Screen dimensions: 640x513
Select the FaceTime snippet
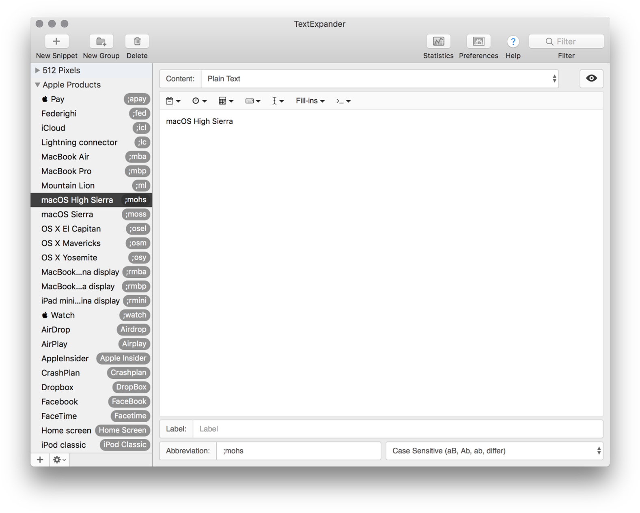point(92,416)
